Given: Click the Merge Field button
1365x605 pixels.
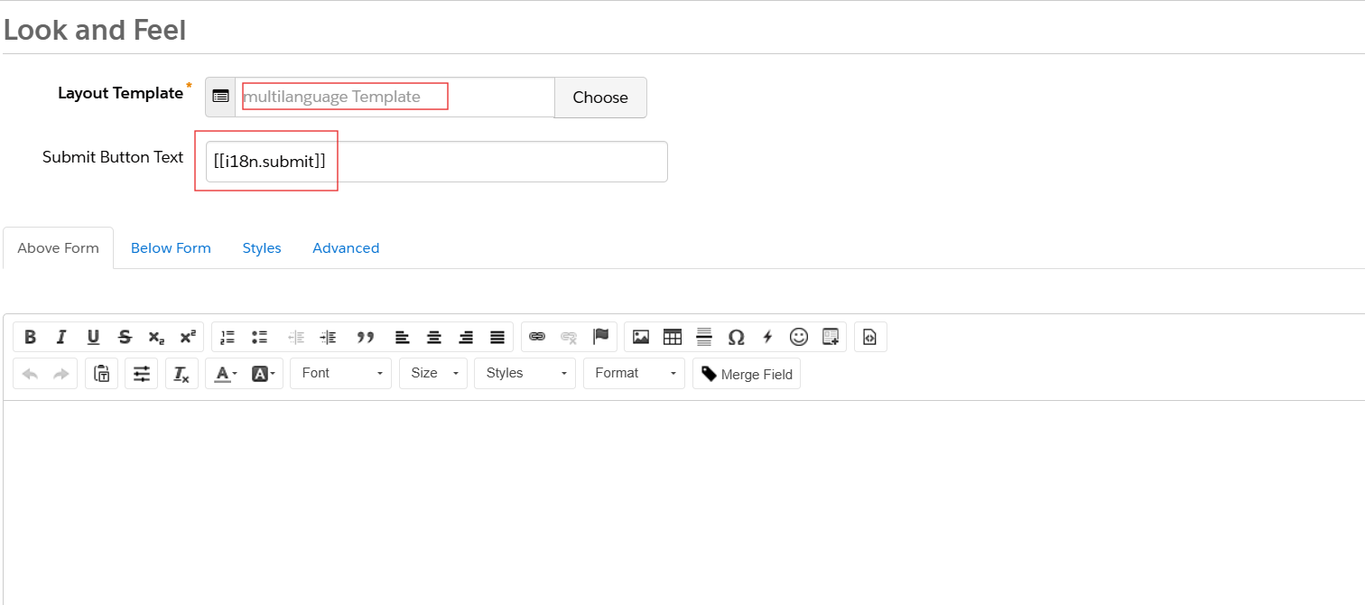Looking at the screenshot, I should [747, 374].
